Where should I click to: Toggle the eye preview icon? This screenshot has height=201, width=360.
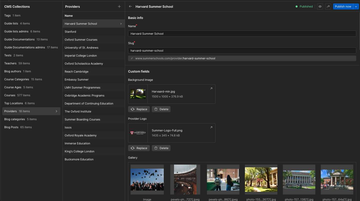[320, 6]
